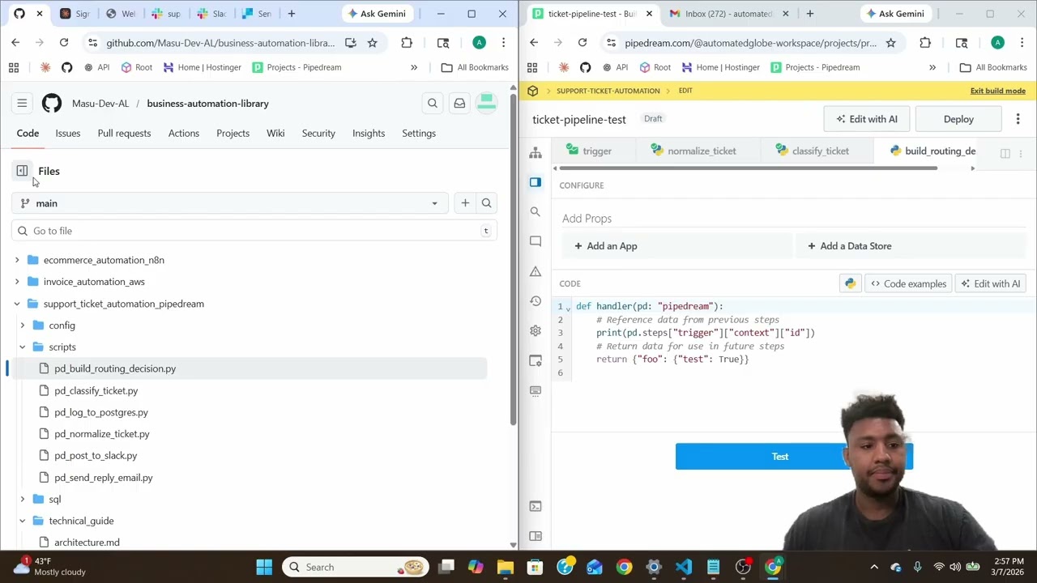Fold code at line 1 arrow
The image size is (1037, 583).
point(568,307)
